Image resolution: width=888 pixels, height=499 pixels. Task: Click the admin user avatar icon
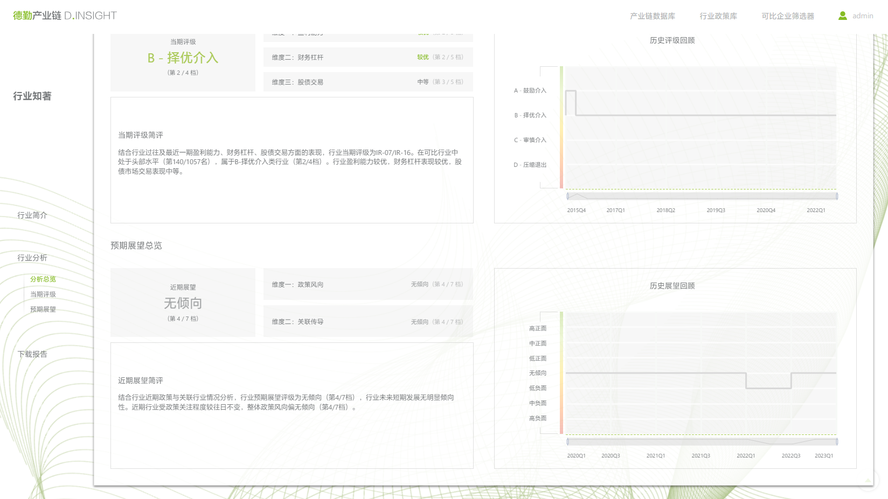pyautogui.click(x=843, y=16)
